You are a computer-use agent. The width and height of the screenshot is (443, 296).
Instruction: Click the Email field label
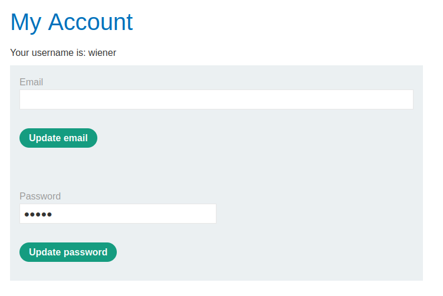click(31, 82)
